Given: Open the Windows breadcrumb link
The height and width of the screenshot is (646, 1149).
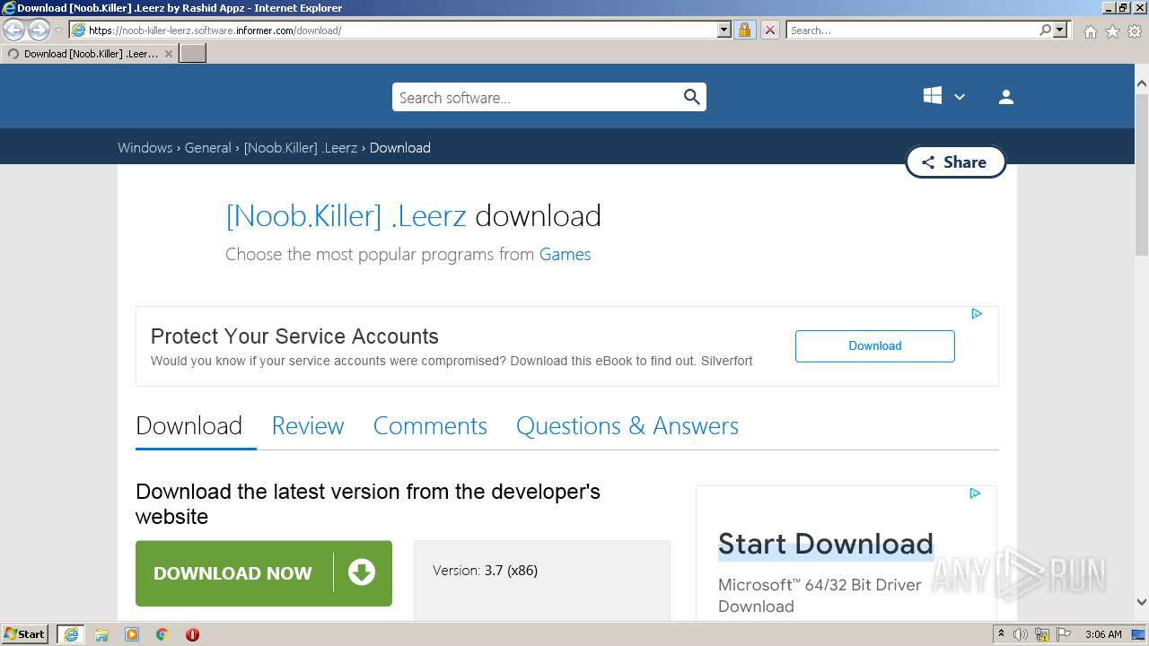Looking at the screenshot, I should click(145, 148).
